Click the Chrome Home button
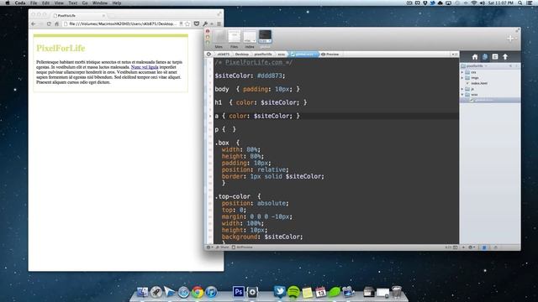 point(56,24)
